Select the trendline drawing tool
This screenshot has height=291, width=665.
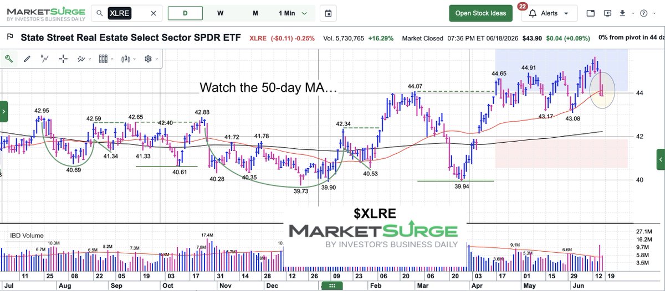point(45,59)
